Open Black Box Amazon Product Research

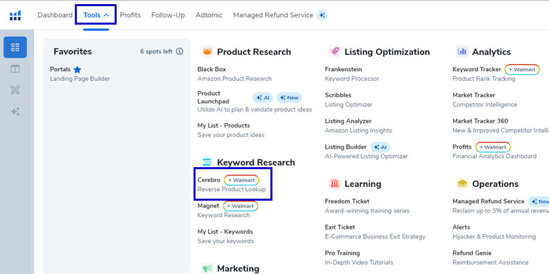[235, 74]
